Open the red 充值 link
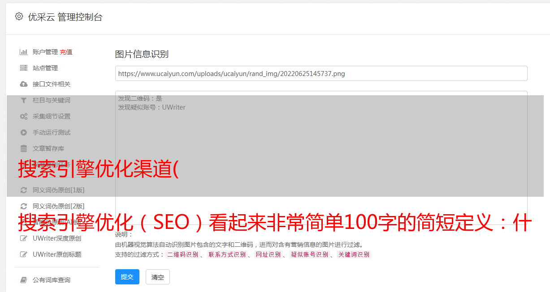 click(66, 52)
